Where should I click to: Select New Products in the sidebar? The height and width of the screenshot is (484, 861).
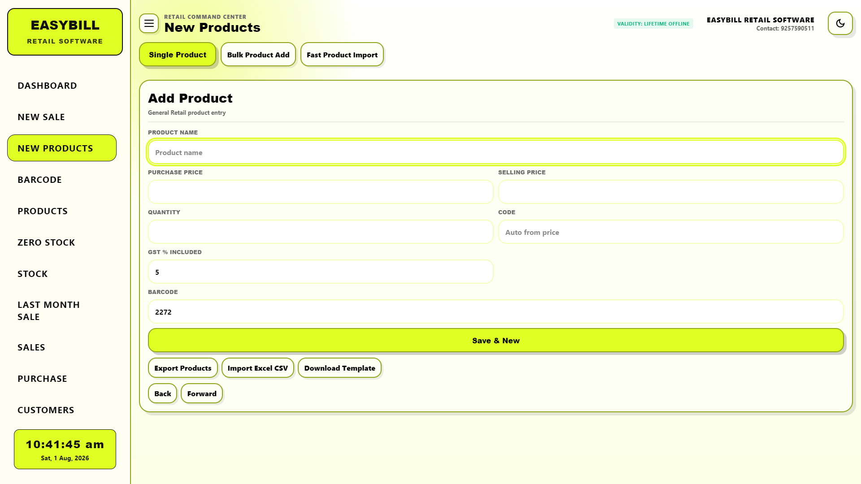tap(62, 148)
